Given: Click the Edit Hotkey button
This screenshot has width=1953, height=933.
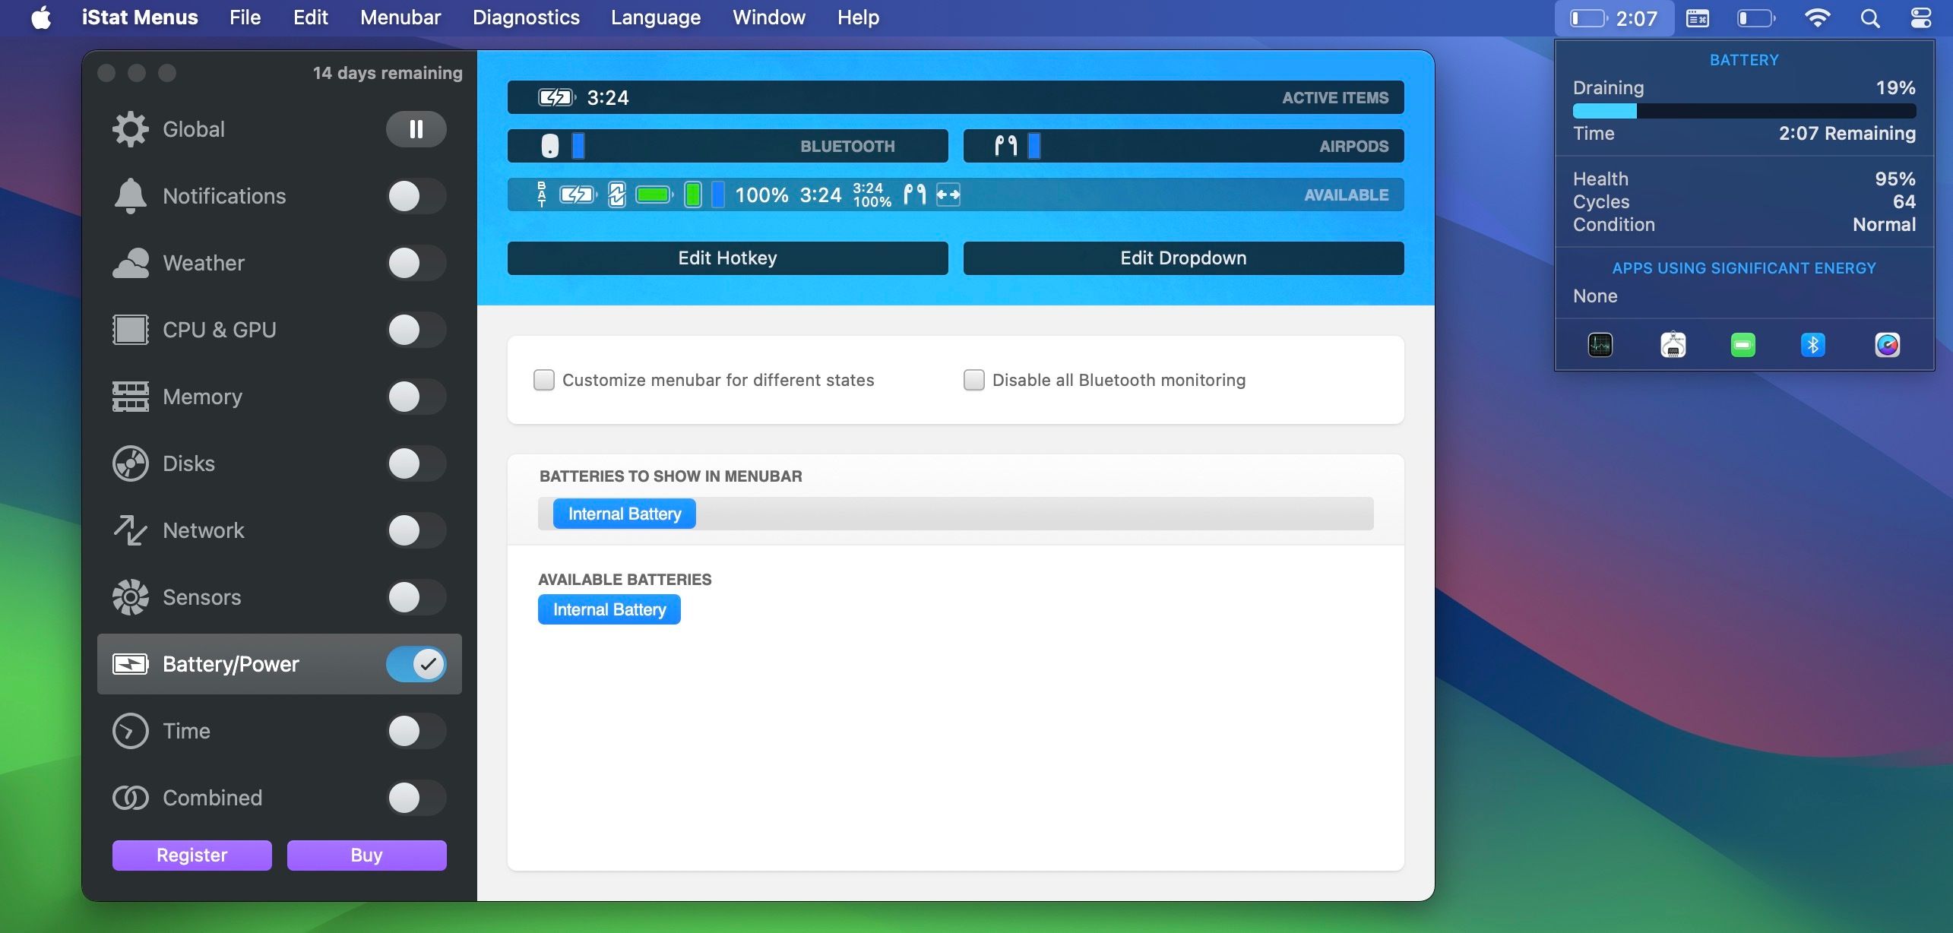Looking at the screenshot, I should coord(726,258).
